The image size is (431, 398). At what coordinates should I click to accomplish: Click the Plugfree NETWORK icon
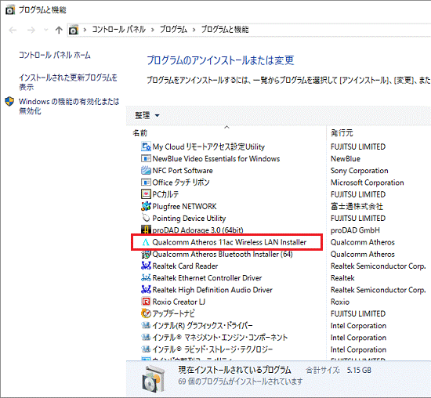146,206
